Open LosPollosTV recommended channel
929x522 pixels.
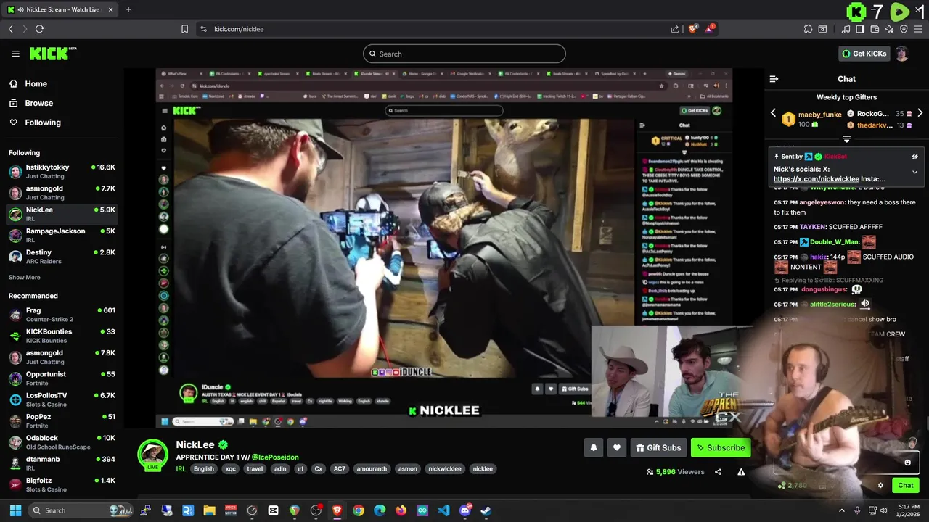point(62,399)
